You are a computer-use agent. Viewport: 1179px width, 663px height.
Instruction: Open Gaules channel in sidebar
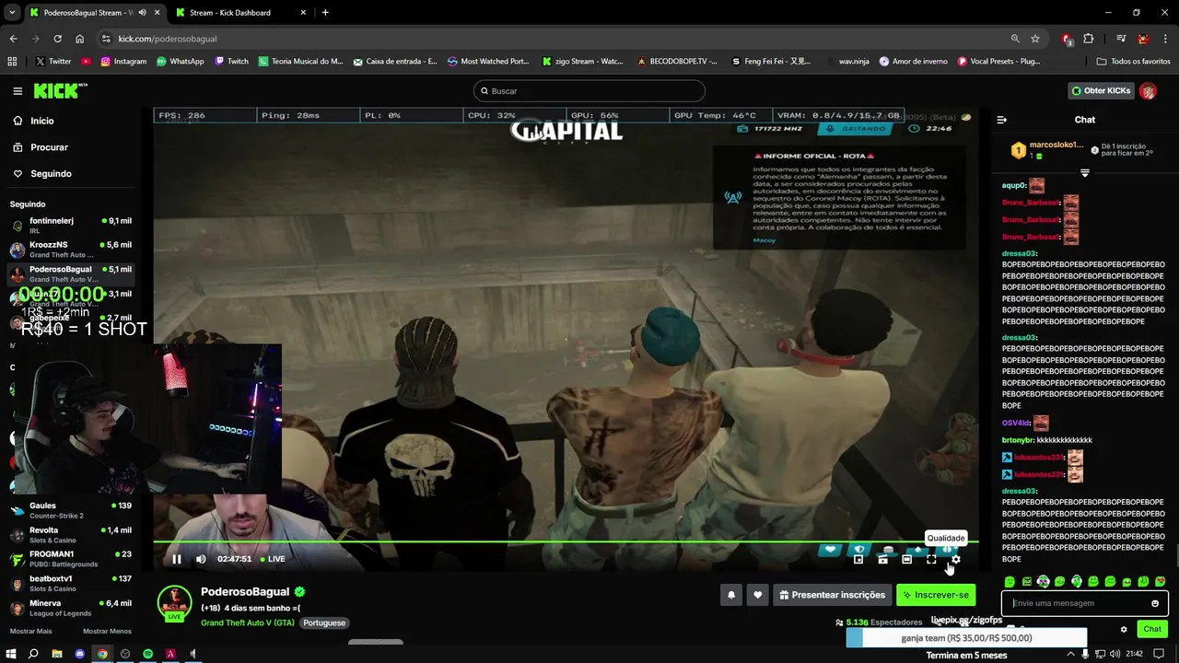tap(71, 510)
